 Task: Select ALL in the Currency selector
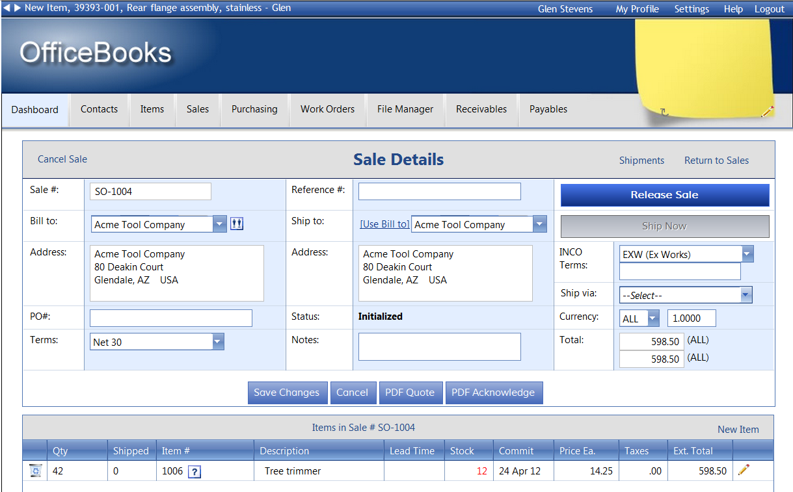point(638,318)
